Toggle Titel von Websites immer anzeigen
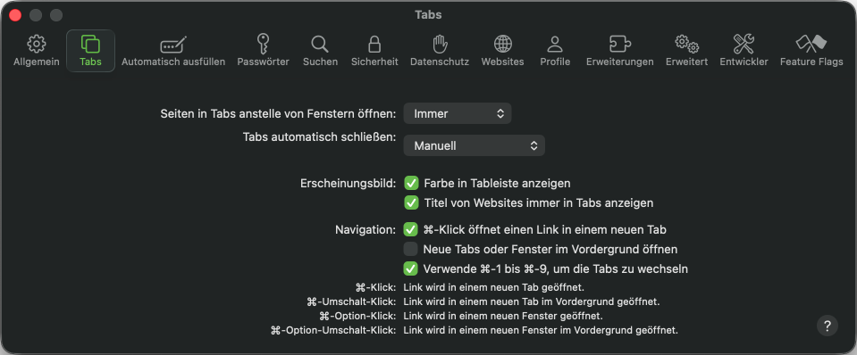 (411, 202)
